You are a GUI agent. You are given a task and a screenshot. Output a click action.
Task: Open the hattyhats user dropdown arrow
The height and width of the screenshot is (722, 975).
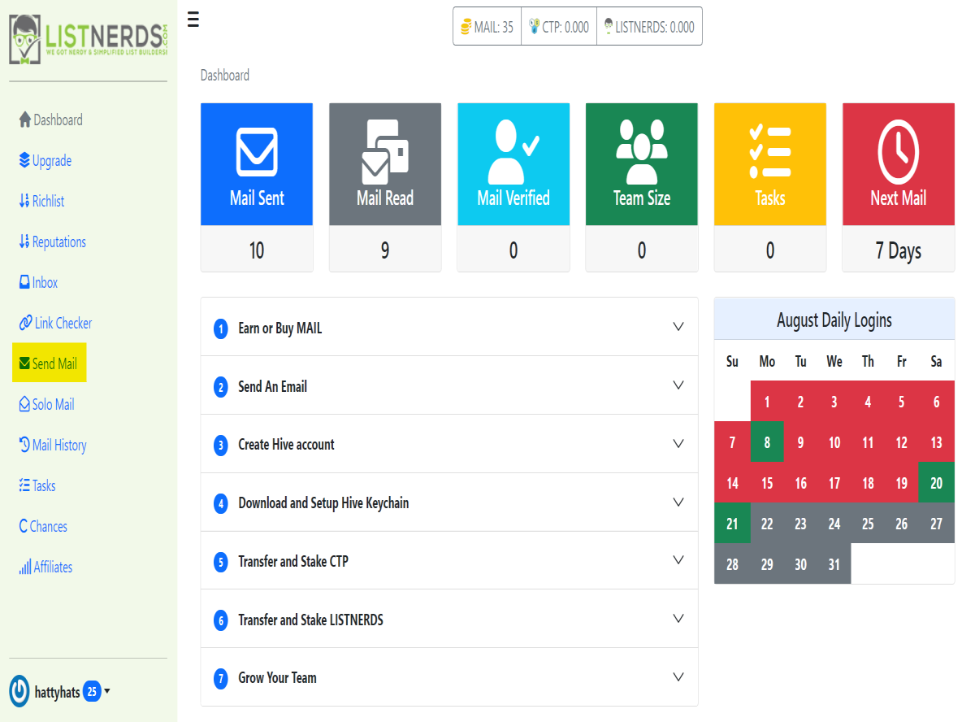107,692
